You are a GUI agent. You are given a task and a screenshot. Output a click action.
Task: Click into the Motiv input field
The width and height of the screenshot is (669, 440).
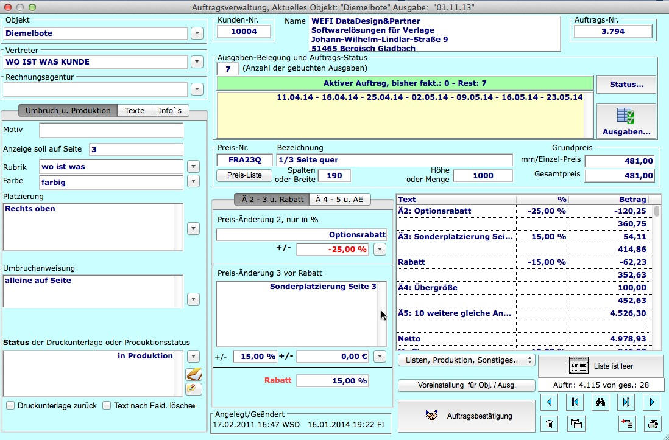pos(111,130)
